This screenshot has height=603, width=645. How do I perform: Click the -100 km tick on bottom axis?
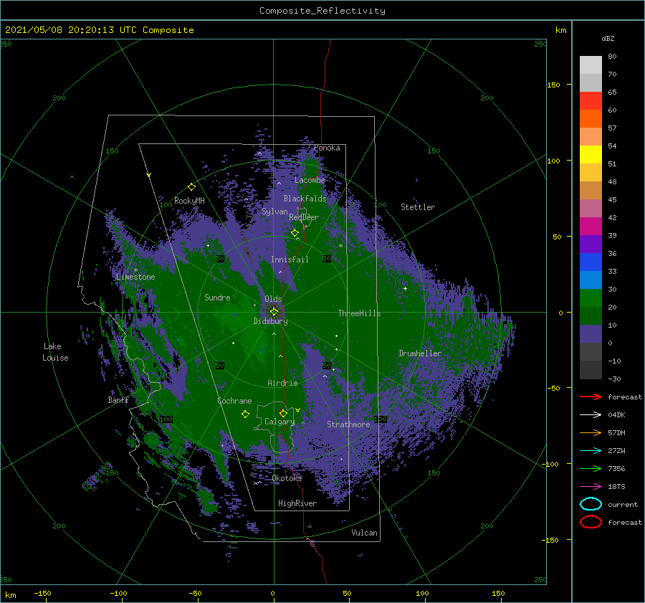[x=118, y=593]
